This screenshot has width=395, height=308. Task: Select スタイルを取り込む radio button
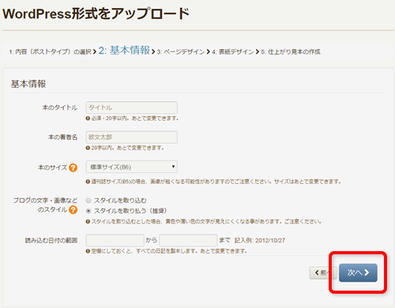coord(88,201)
